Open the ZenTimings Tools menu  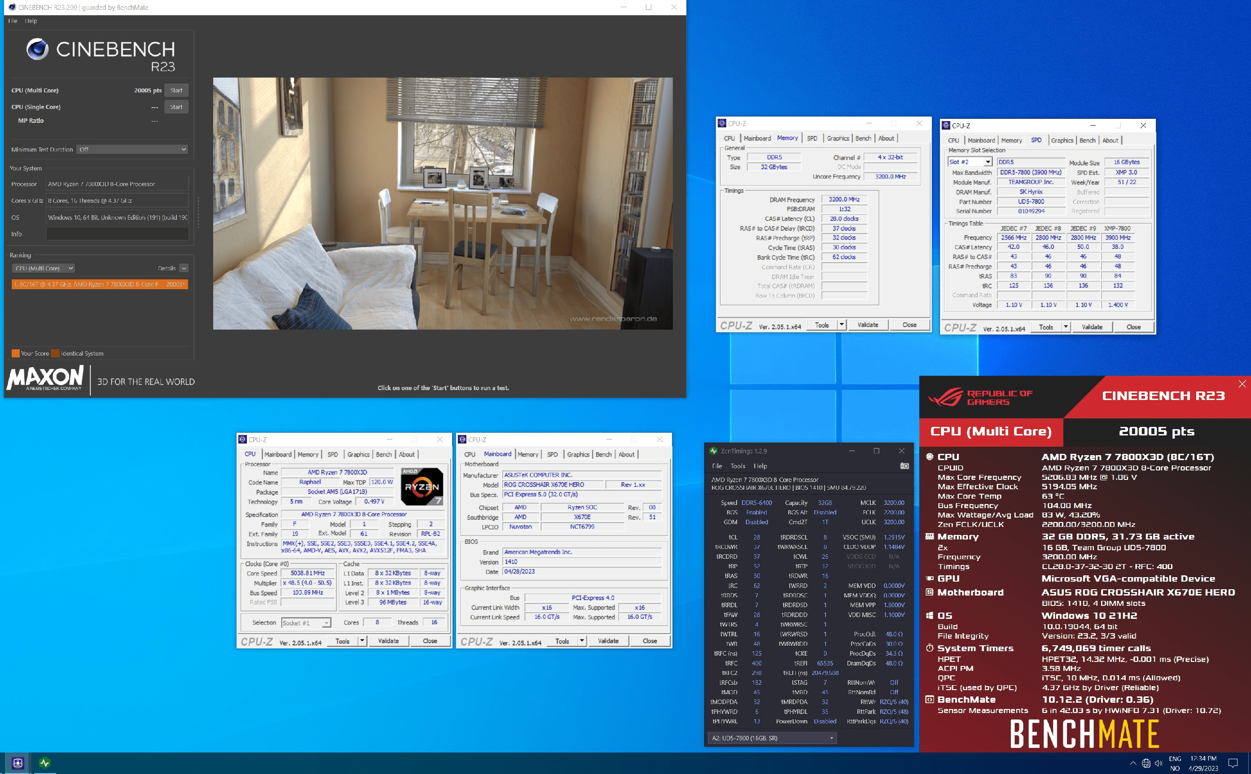click(x=737, y=466)
